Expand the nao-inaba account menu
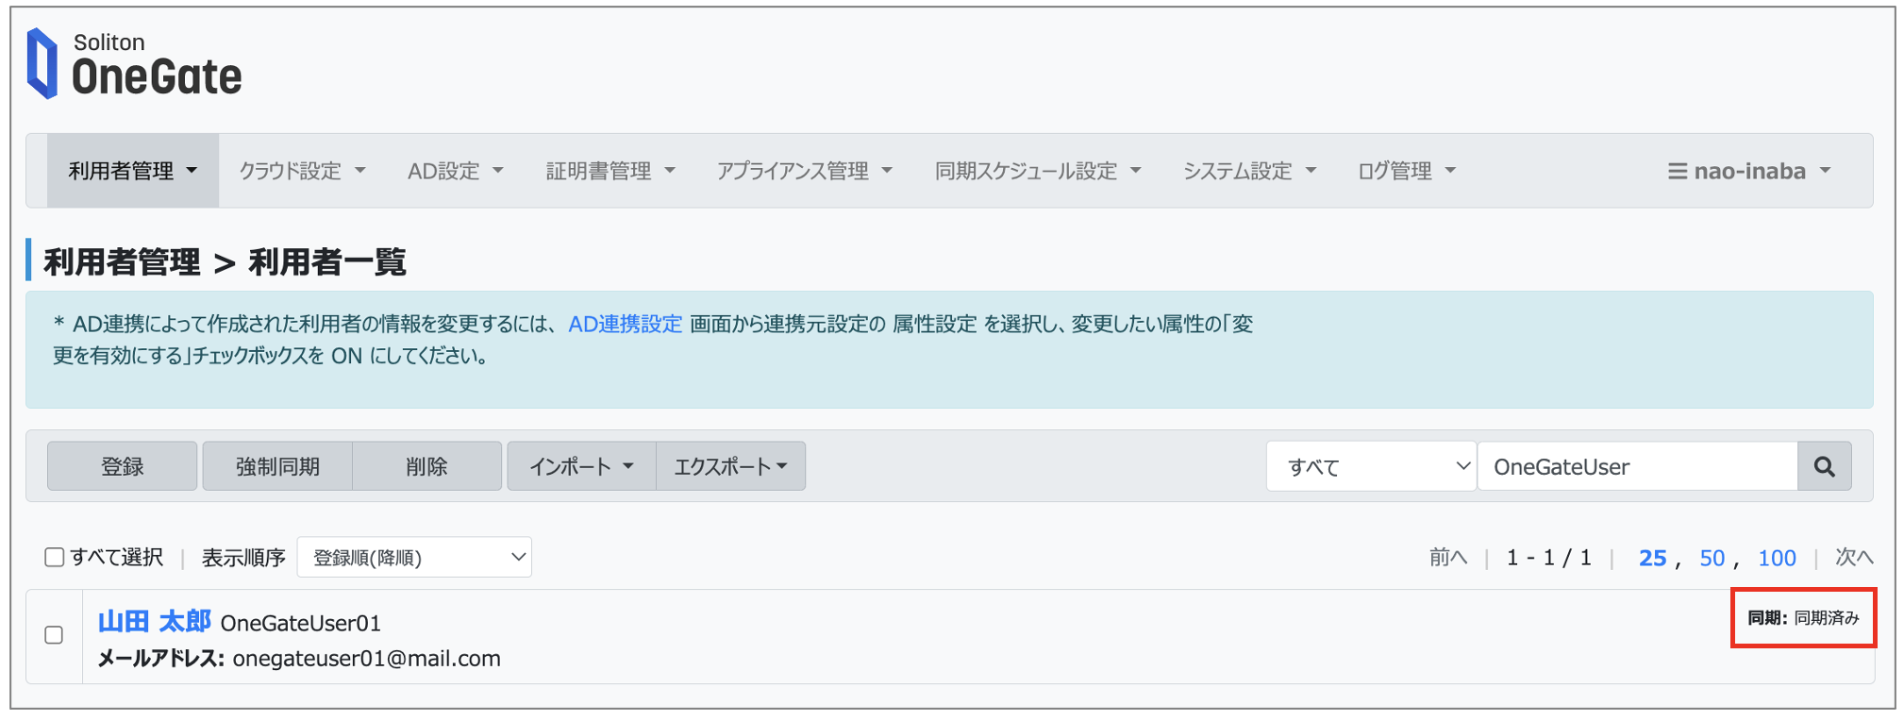This screenshot has width=1904, height=721. (x=1749, y=171)
